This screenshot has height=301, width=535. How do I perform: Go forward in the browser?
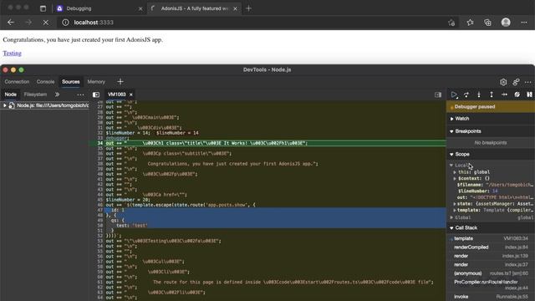(28, 23)
